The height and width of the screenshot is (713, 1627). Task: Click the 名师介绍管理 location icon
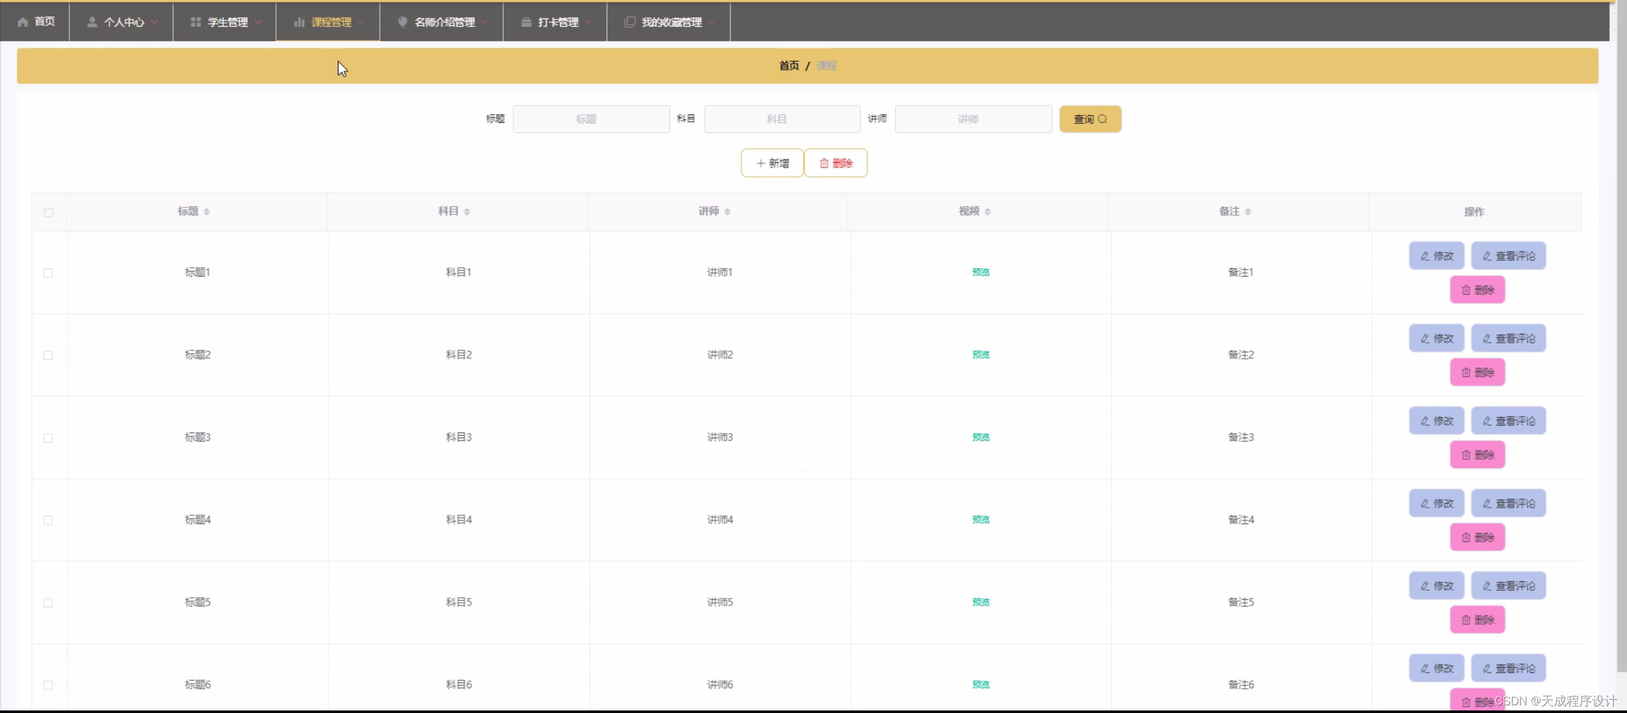click(402, 22)
